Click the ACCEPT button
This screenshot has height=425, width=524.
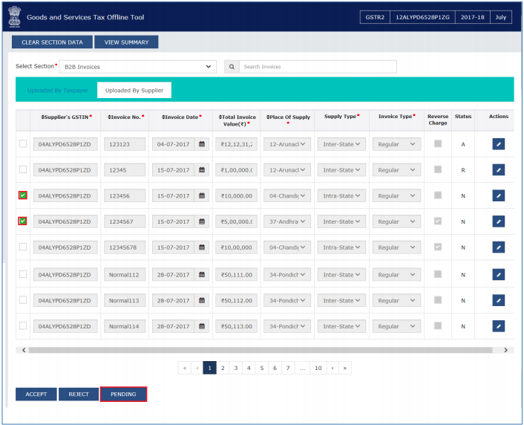36,395
